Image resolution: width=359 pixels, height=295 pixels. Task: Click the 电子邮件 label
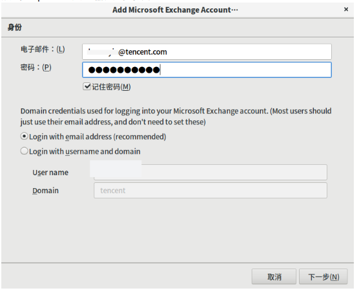[43, 49]
